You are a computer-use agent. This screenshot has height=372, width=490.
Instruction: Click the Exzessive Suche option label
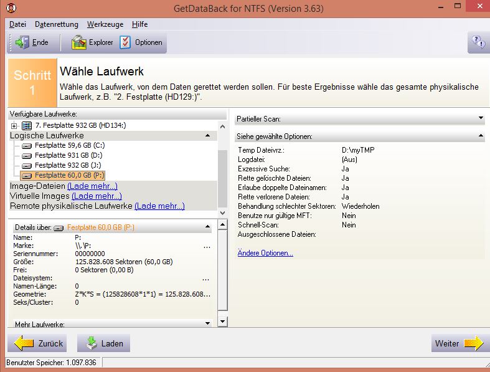click(x=264, y=169)
